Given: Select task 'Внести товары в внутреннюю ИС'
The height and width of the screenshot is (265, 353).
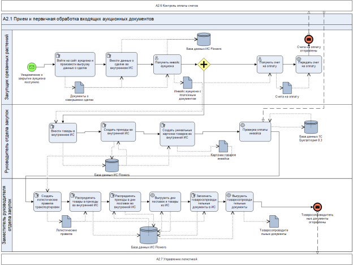Looking at the screenshot, I should (x=63, y=132).
